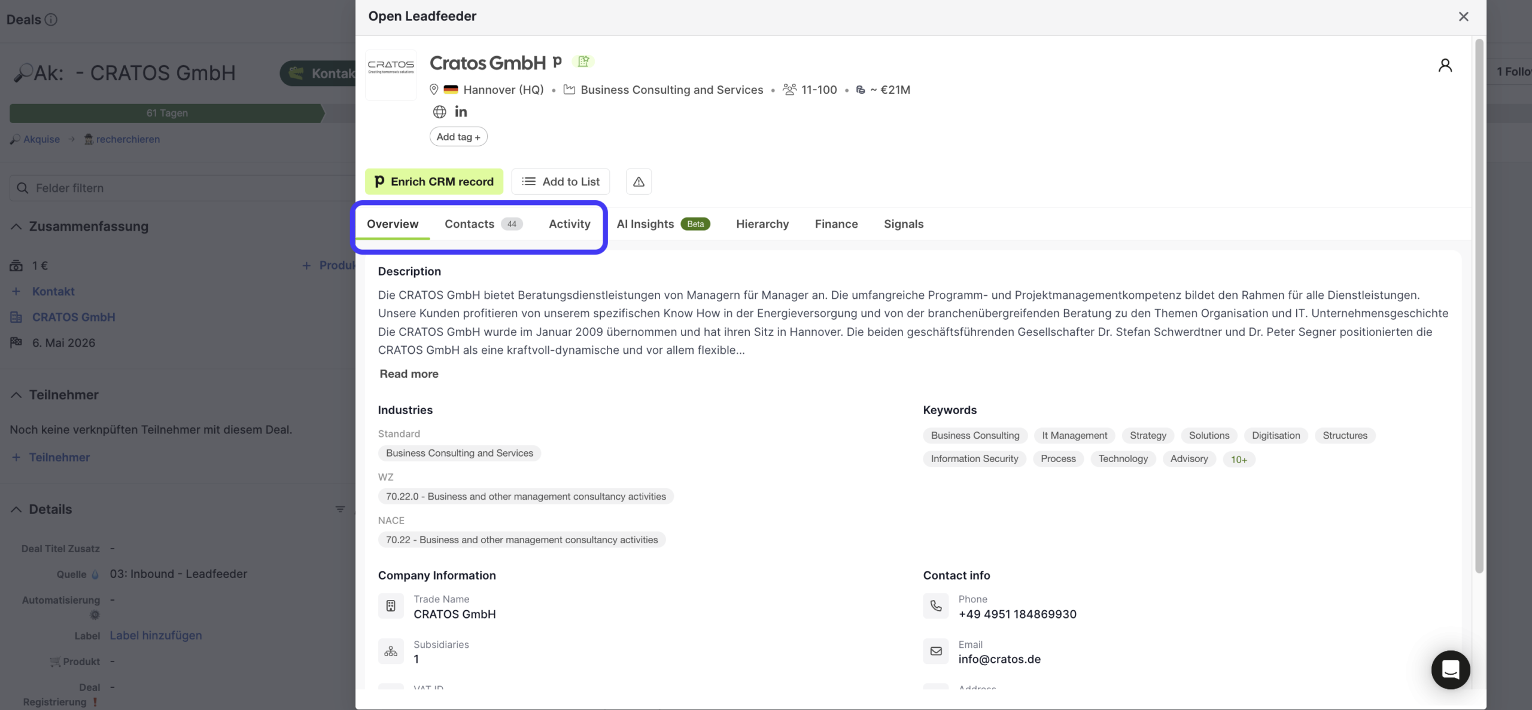The image size is (1532, 710).
Task: Expand description with Read more
Action: pyautogui.click(x=409, y=374)
